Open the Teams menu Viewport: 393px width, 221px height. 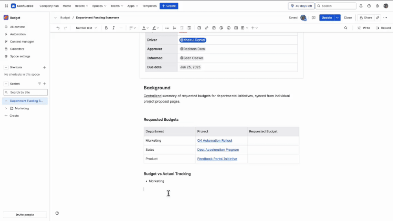pyautogui.click(x=117, y=6)
